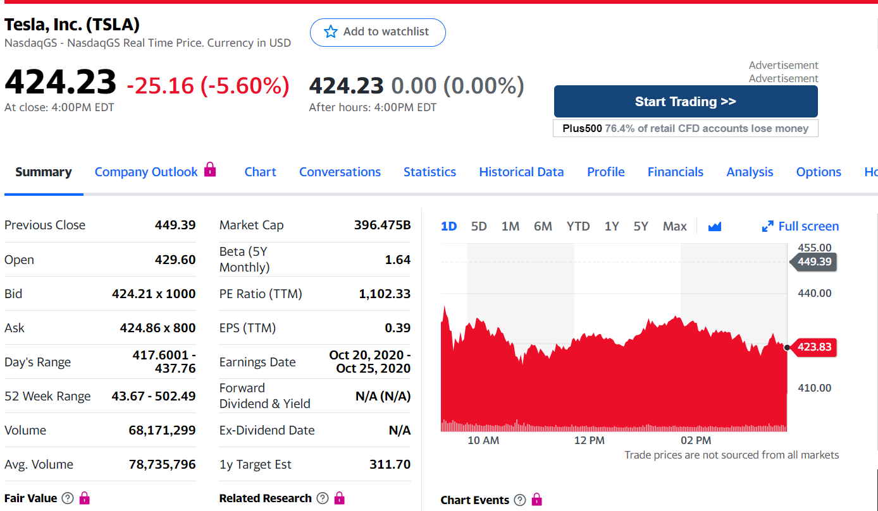Screen dimensions: 878x511
Task: Switch to the Analysis tab
Action: click(x=750, y=172)
